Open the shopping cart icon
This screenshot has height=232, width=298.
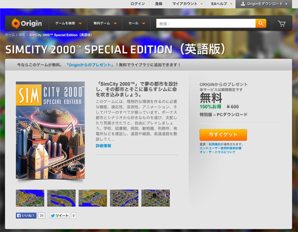pos(282,24)
